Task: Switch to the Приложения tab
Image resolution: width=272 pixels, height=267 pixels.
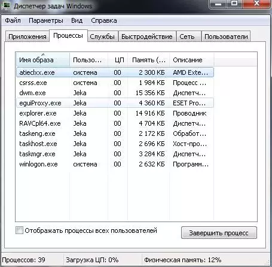Action: click(27, 37)
